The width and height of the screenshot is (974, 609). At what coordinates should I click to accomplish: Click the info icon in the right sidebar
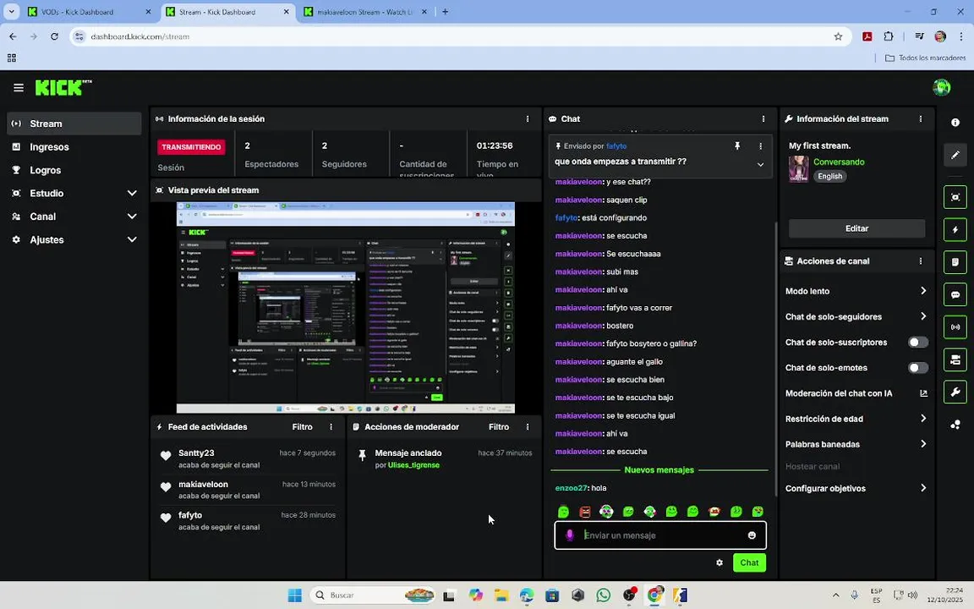click(955, 123)
